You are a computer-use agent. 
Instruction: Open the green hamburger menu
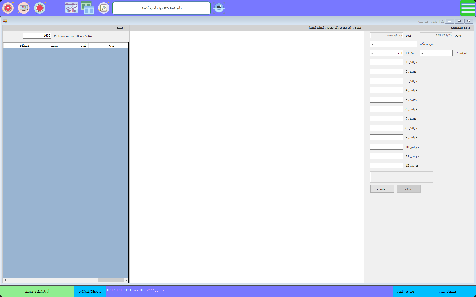click(468, 8)
